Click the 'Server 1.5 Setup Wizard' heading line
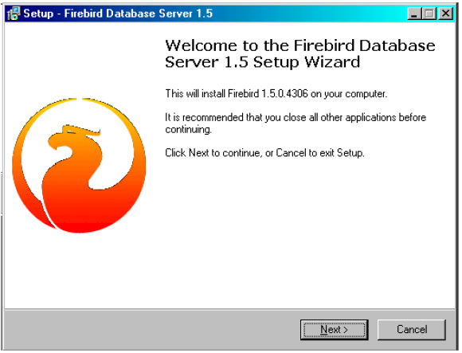 (262, 62)
